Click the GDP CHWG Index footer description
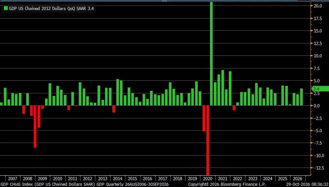Viewport: 329px width, 187px height. coord(85,184)
